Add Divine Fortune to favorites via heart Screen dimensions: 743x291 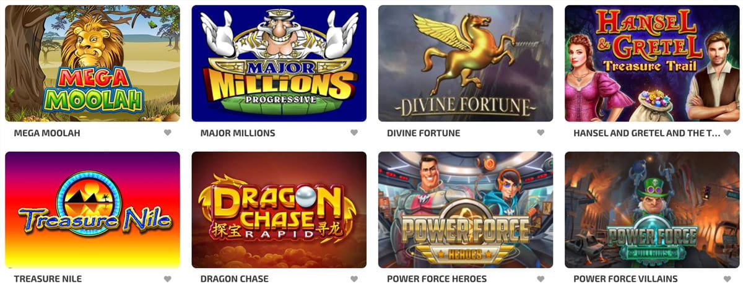[541, 132]
